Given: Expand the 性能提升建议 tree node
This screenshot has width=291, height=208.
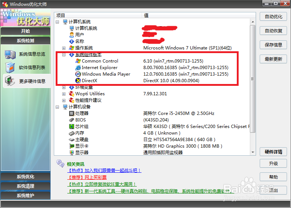Looking at the screenshot, I should [x=64, y=100].
